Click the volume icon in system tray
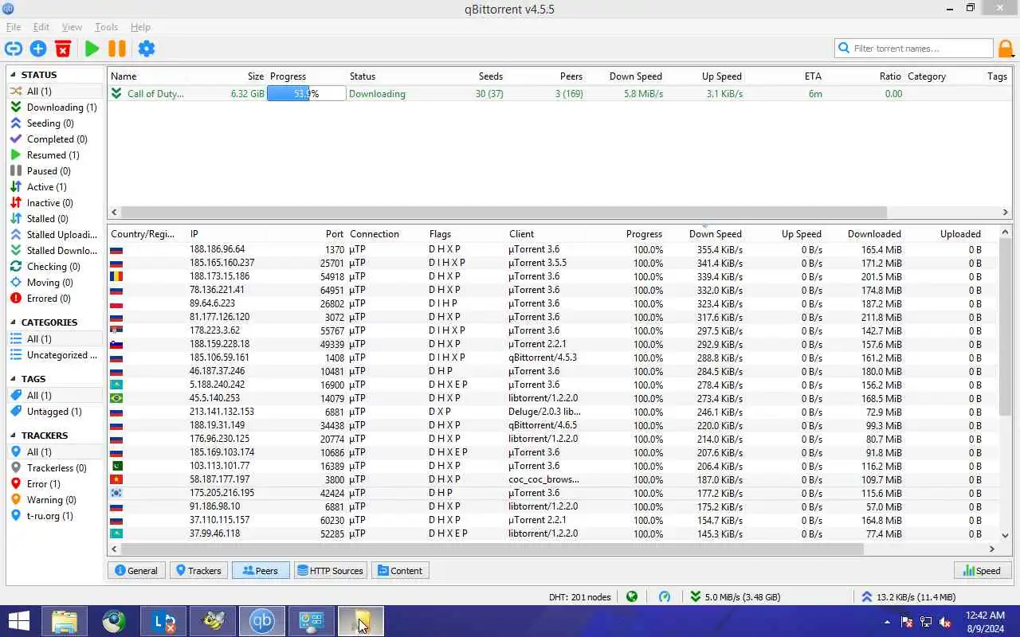 [945, 622]
